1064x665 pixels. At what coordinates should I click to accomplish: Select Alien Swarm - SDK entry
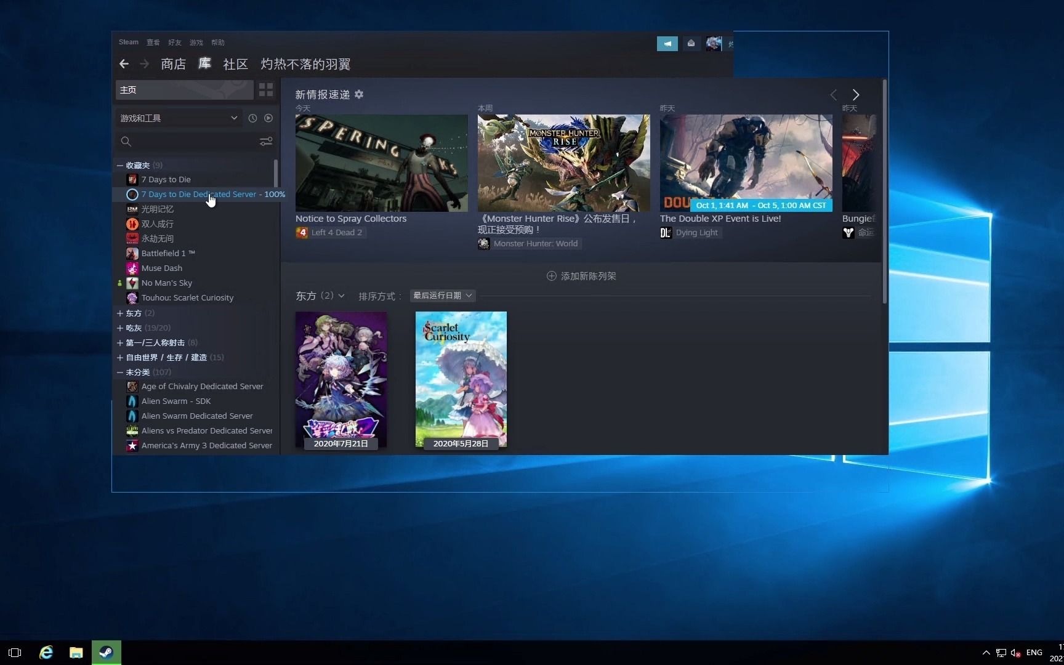176,401
